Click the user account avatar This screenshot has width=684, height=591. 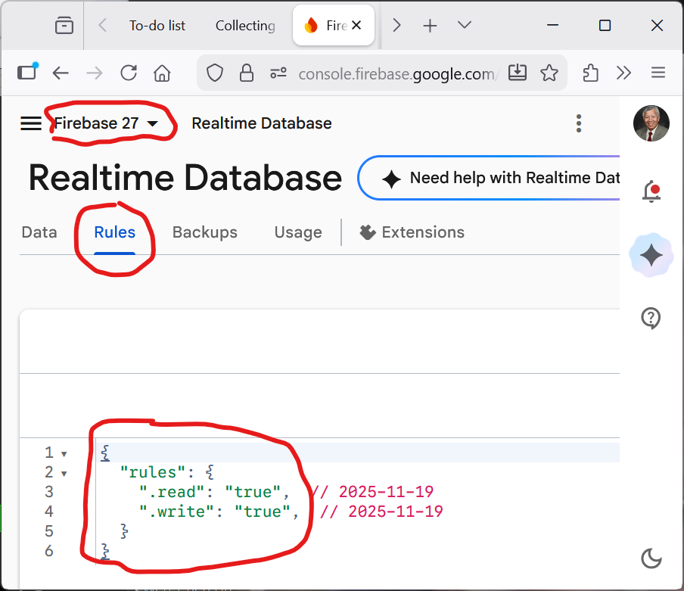[x=651, y=123]
